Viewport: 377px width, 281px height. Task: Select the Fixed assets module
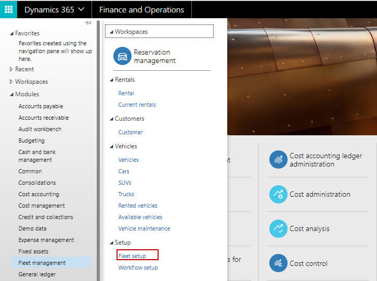tap(33, 251)
